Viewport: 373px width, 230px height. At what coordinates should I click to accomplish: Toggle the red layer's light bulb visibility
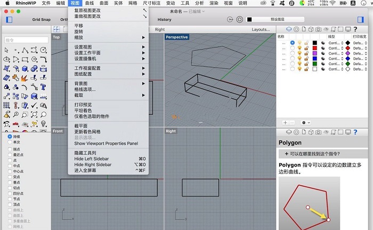point(299,48)
